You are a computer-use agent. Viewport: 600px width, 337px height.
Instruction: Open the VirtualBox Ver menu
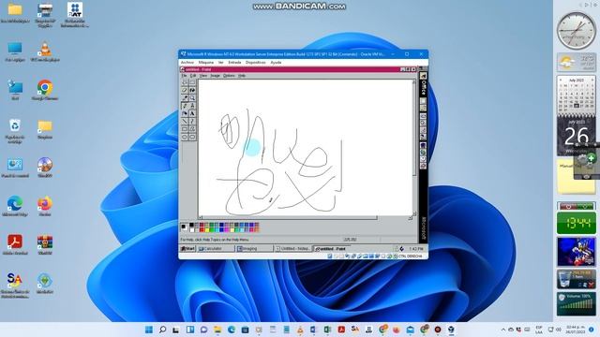[x=221, y=63]
